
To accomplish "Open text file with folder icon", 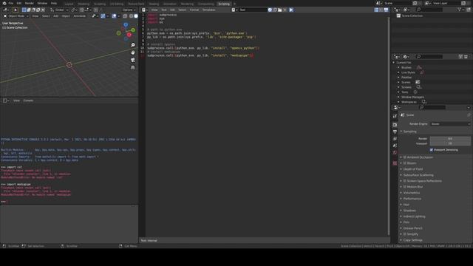I will [279, 10].
